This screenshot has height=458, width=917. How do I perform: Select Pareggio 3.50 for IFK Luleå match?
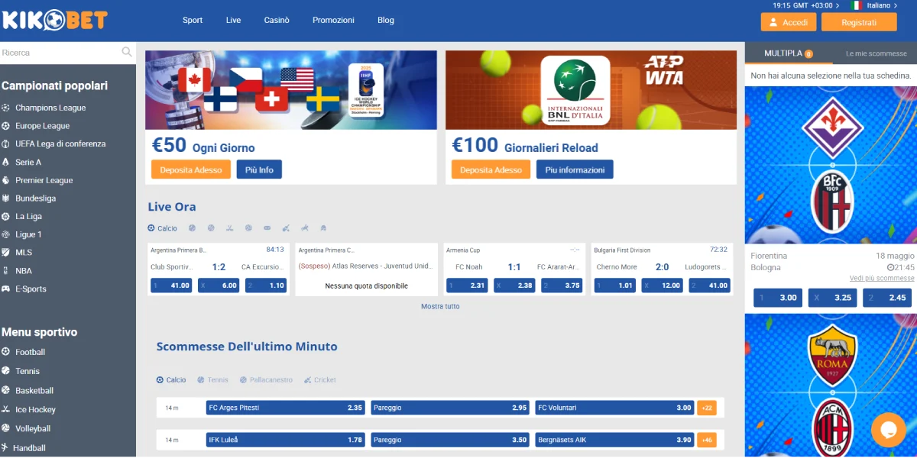[450, 440]
